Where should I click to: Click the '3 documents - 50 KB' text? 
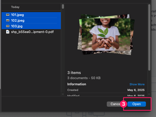[84, 78]
